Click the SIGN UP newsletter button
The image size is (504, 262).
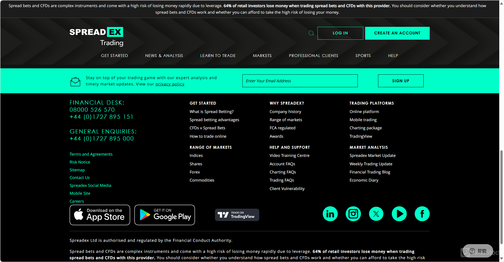pyautogui.click(x=401, y=81)
